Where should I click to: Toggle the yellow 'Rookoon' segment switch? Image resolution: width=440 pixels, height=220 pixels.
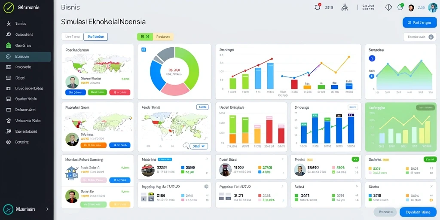pos(163,37)
